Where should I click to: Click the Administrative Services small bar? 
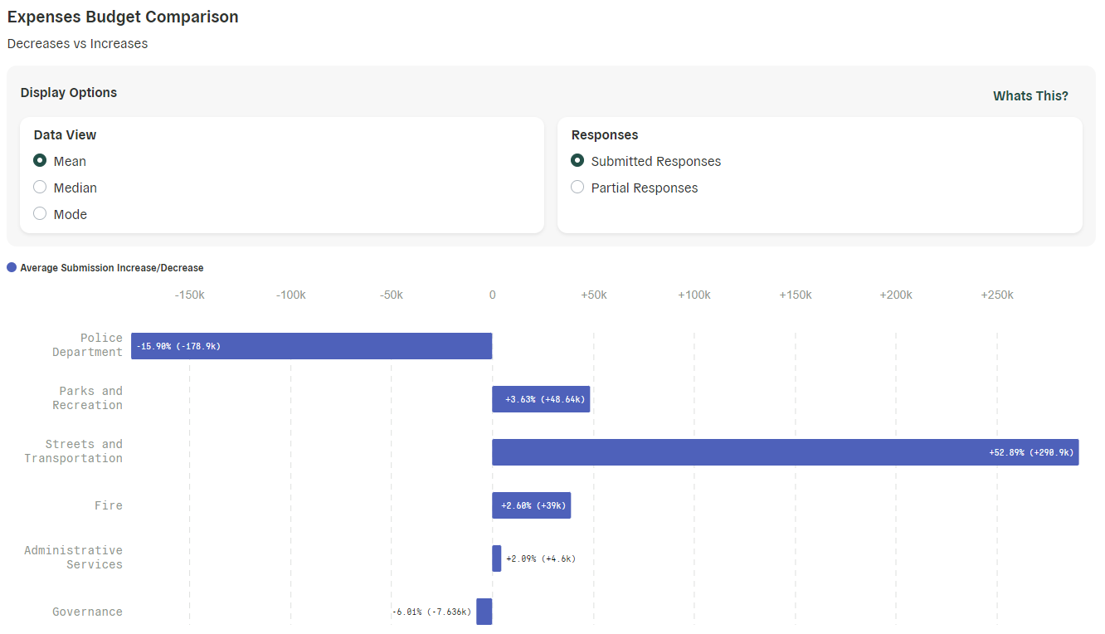point(497,558)
